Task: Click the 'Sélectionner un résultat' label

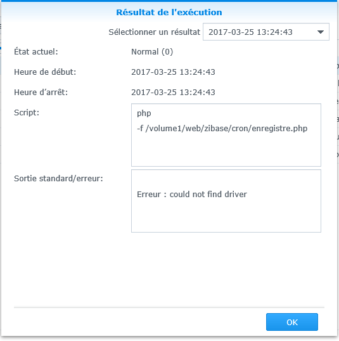Action: [x=154, y=32]
